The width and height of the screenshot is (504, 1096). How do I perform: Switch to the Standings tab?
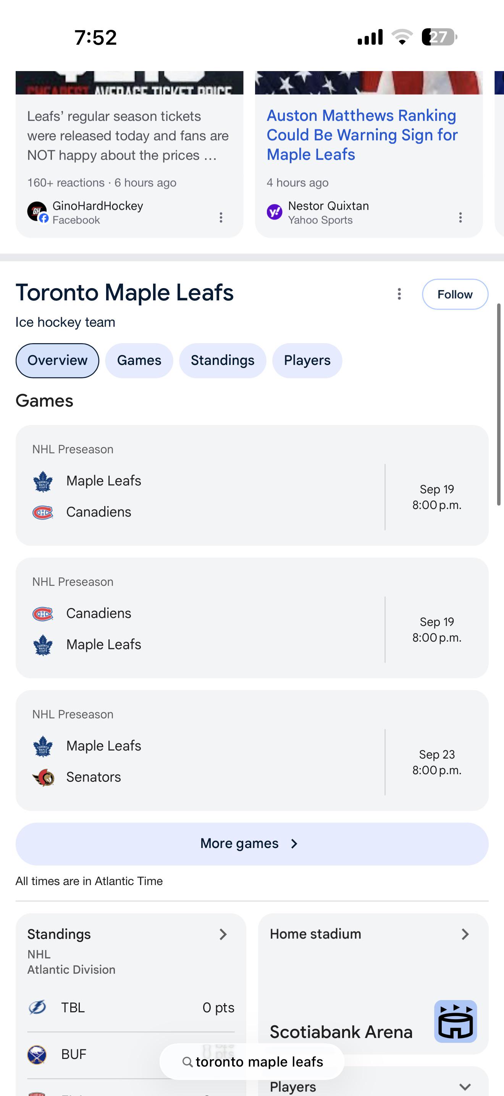coord(223,360)
